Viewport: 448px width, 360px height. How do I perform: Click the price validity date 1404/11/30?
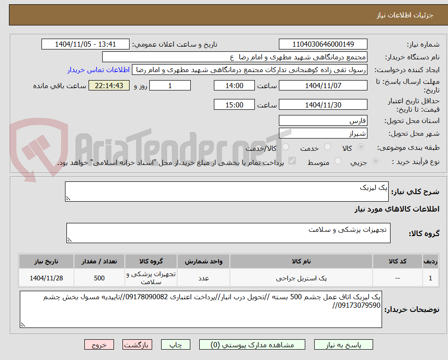pos(323,105)
